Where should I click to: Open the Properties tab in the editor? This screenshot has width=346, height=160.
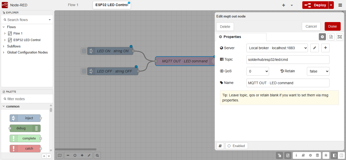click(x=241, y=37)
